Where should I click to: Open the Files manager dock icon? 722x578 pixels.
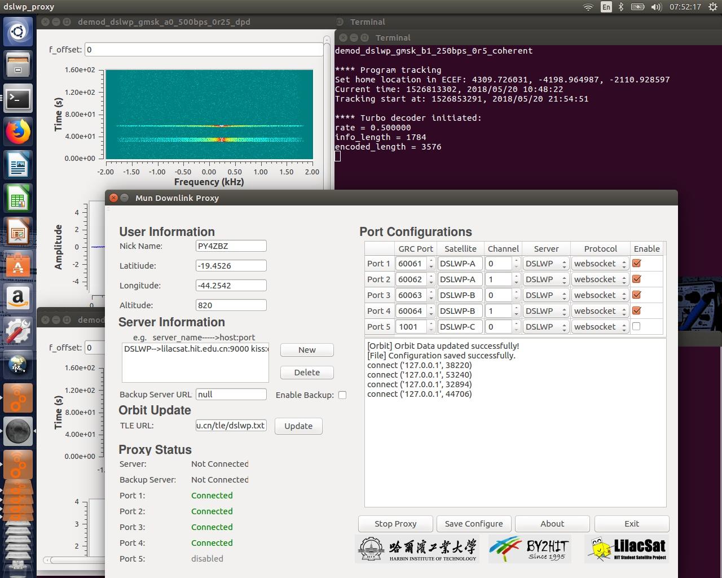18,65
